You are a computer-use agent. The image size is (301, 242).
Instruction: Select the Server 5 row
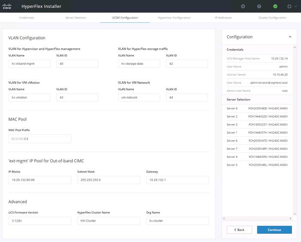pos(257,165)
